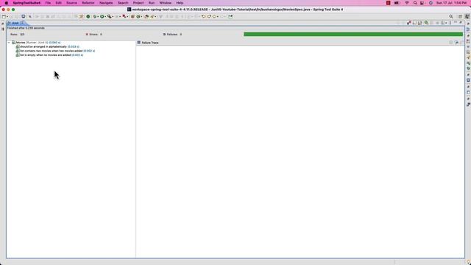Toggle Show Failures Only in JUnit toolbar
471x265 pixels.
[x=409, y=23]
